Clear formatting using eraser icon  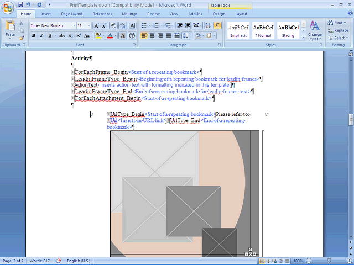tap(113, 25)
